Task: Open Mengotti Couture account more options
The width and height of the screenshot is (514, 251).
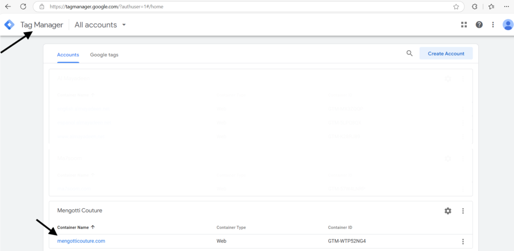Action: click(x=463, y=211)
